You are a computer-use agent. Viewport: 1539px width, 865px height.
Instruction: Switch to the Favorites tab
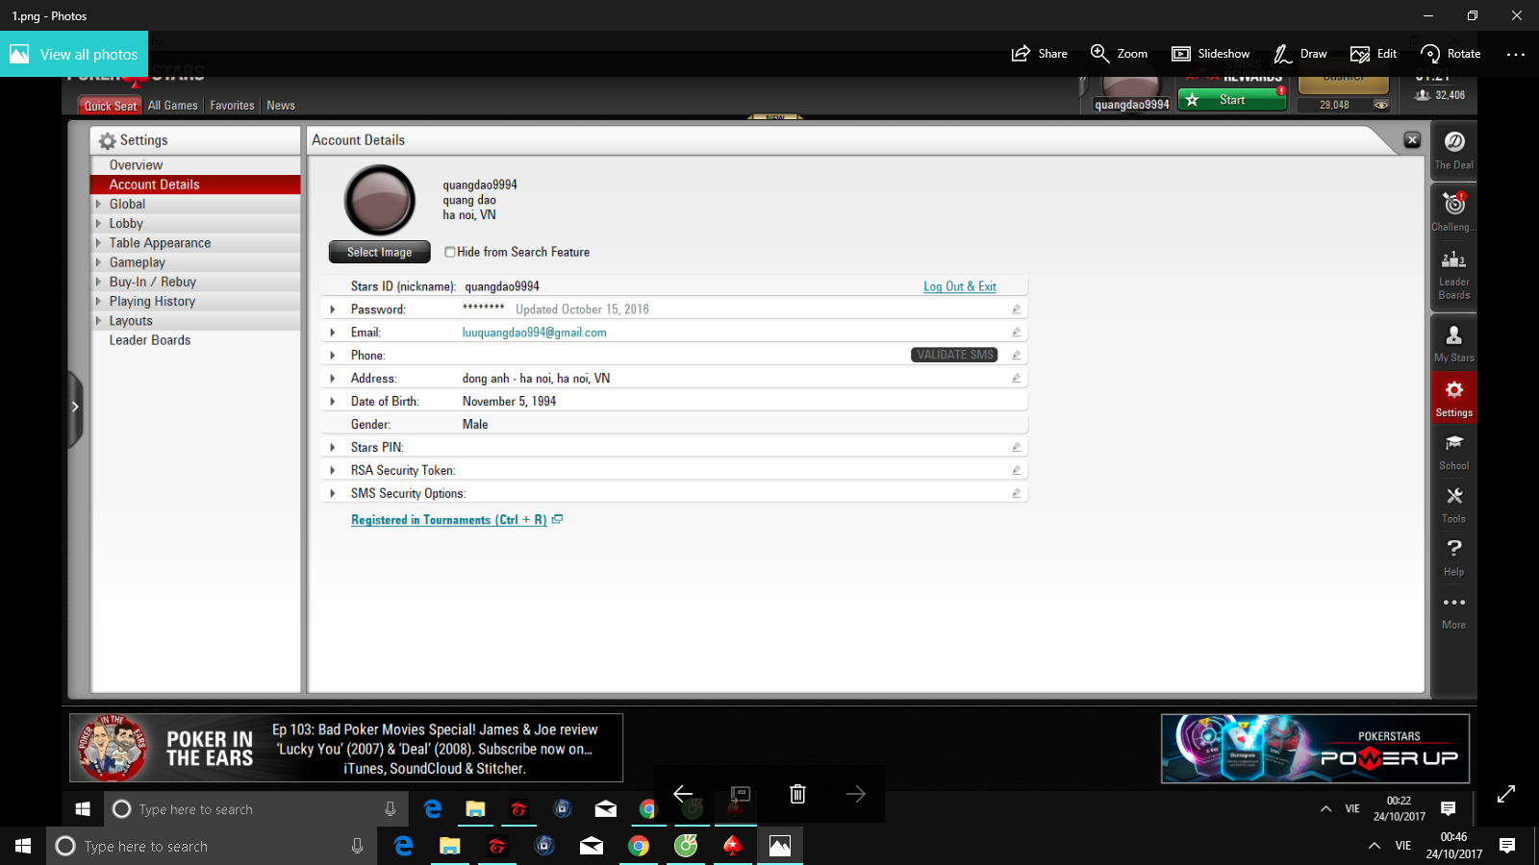(x=233, y=106)
